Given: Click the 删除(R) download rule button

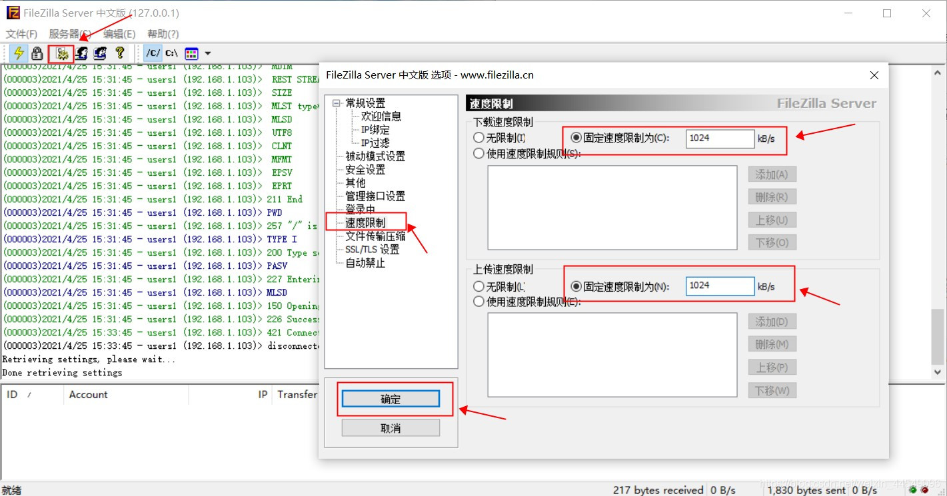Looking at the screenshot, I should click(x=772, y=197).
